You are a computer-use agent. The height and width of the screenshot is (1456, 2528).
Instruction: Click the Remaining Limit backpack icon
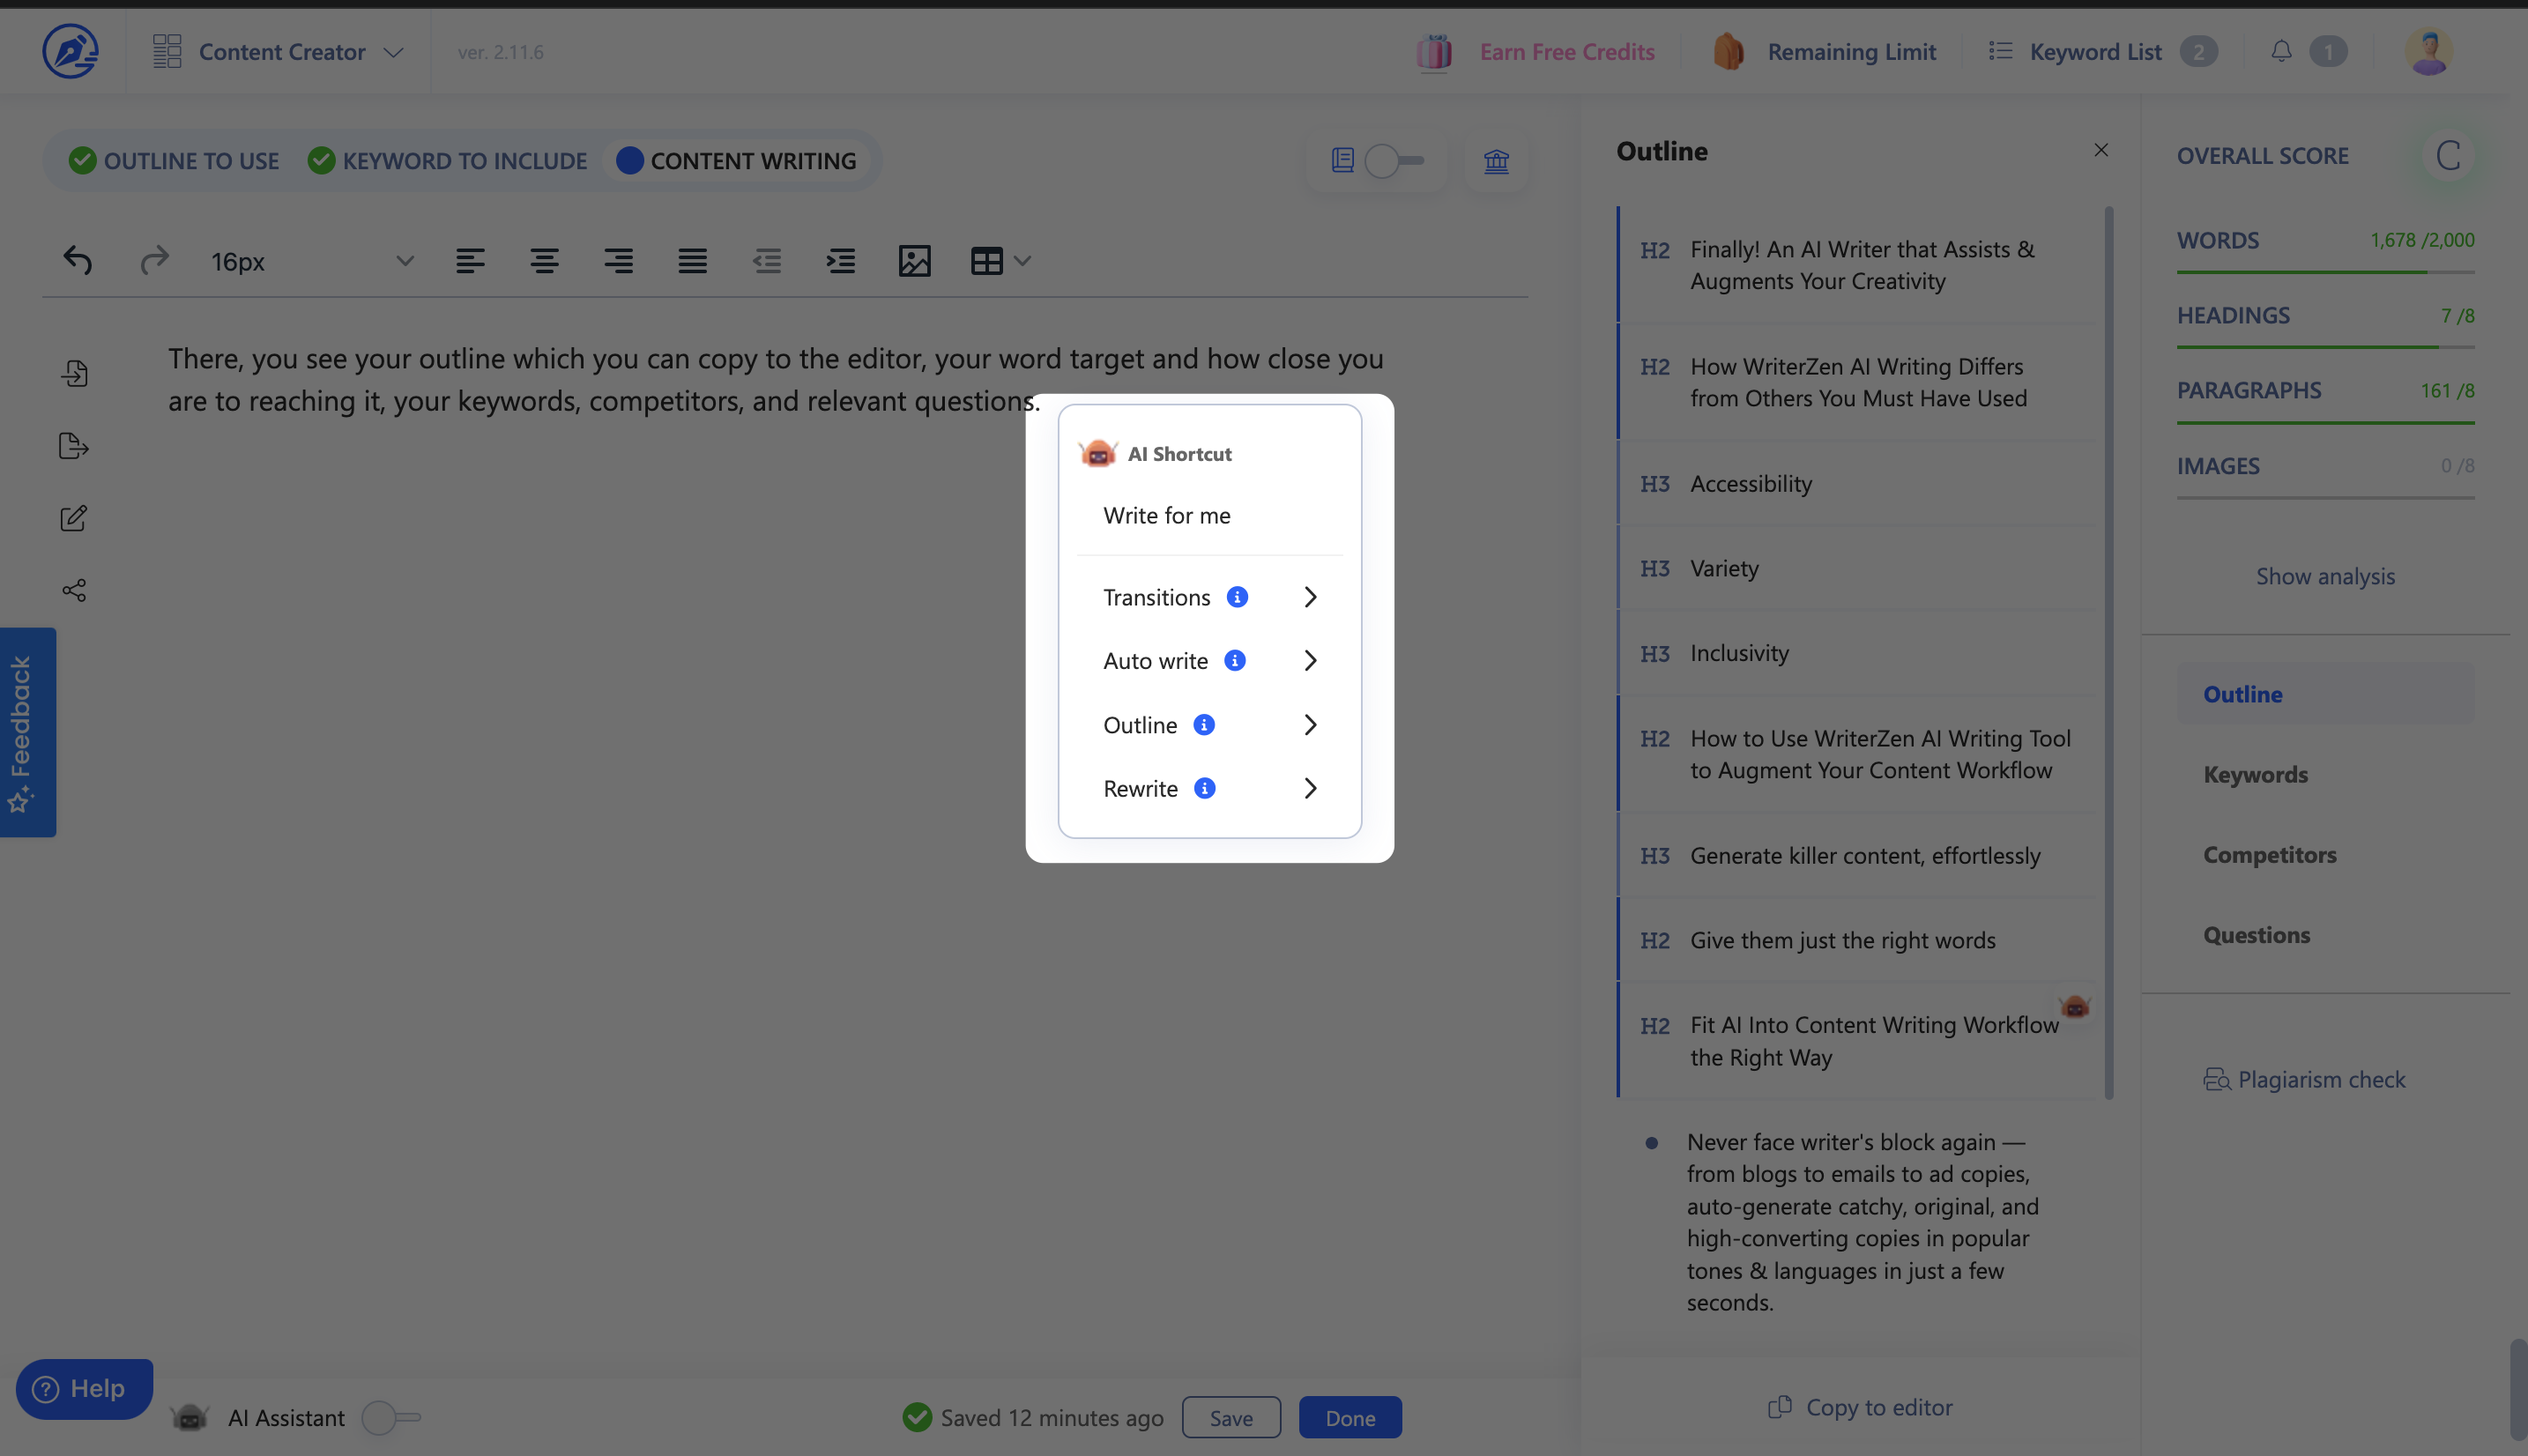point(1728,52)
